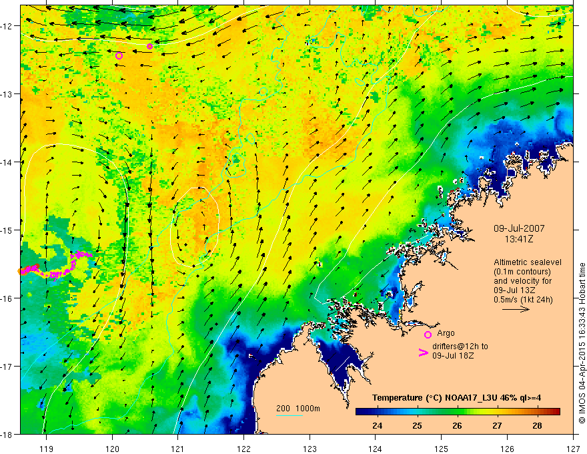Click the latitude axis label -15
The height and width of the screenshot is (454, 587).
7,230
